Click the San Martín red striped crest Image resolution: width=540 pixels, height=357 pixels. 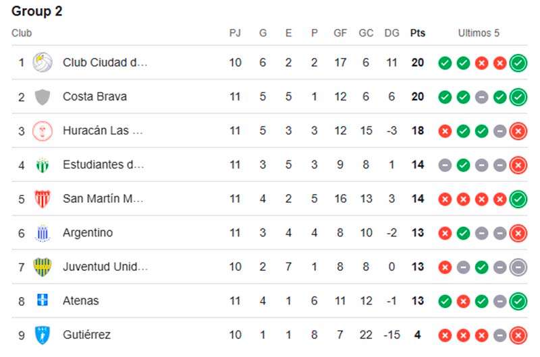43,199
